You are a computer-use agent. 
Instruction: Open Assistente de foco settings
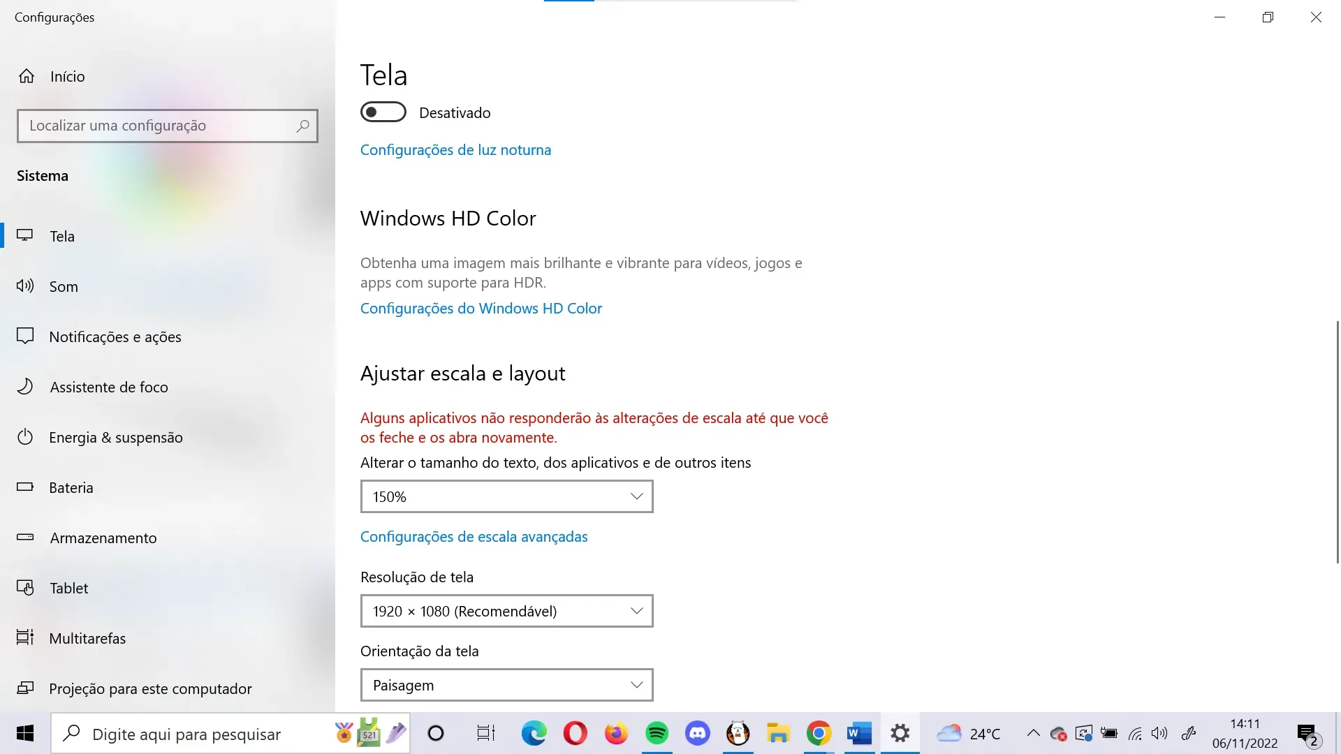pyautogui.click(x=168, y=387)
